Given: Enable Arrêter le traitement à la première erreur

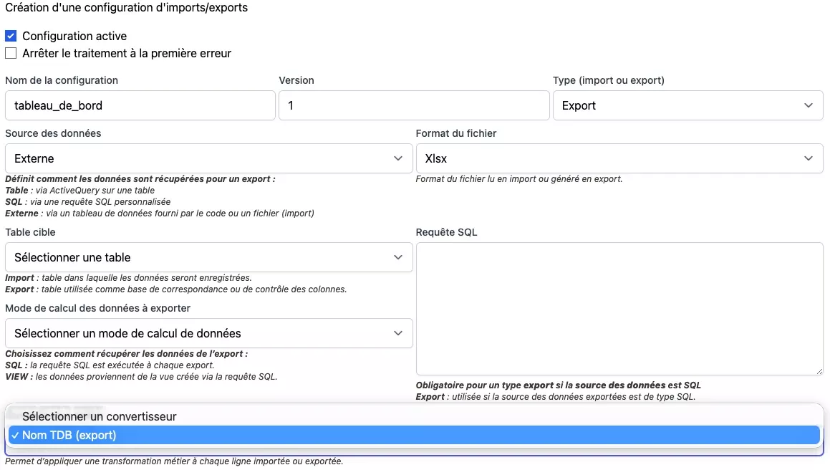Looking at the screenshot, I should (x=11, y=53).
